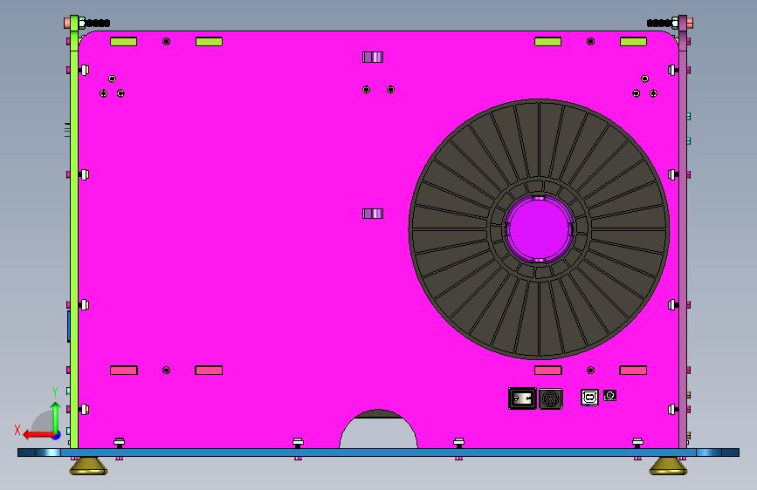Select the green left side panel
This screenshot has height=490, width=757.
[74, 232]
